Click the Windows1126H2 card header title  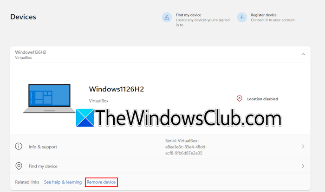(x=31, y=52)
